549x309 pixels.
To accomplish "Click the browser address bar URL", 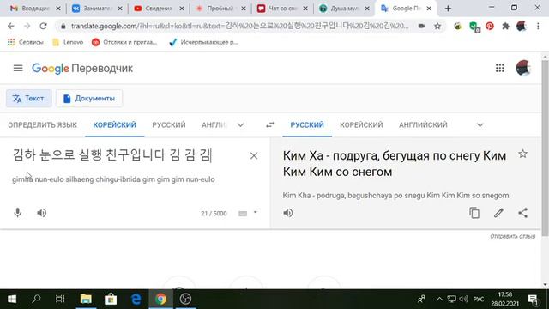I will pyautogui.click(x=239, y=26).
